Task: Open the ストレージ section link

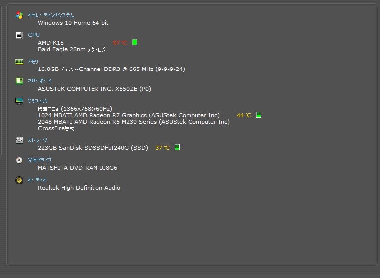Action: tap(37, 140)
